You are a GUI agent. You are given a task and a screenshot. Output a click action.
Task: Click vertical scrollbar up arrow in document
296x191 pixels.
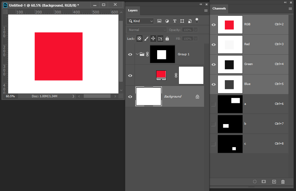121,12
